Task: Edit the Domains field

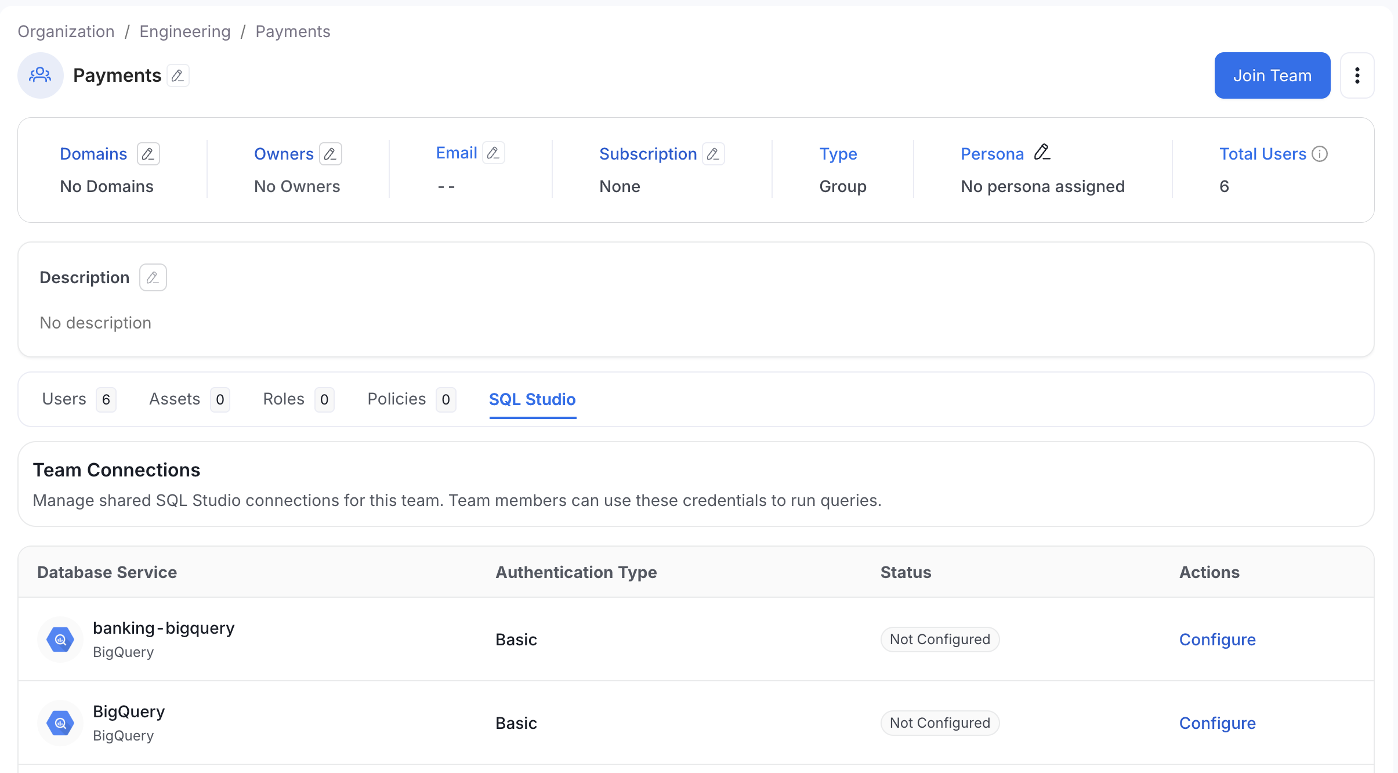Action: coord(149,154)
